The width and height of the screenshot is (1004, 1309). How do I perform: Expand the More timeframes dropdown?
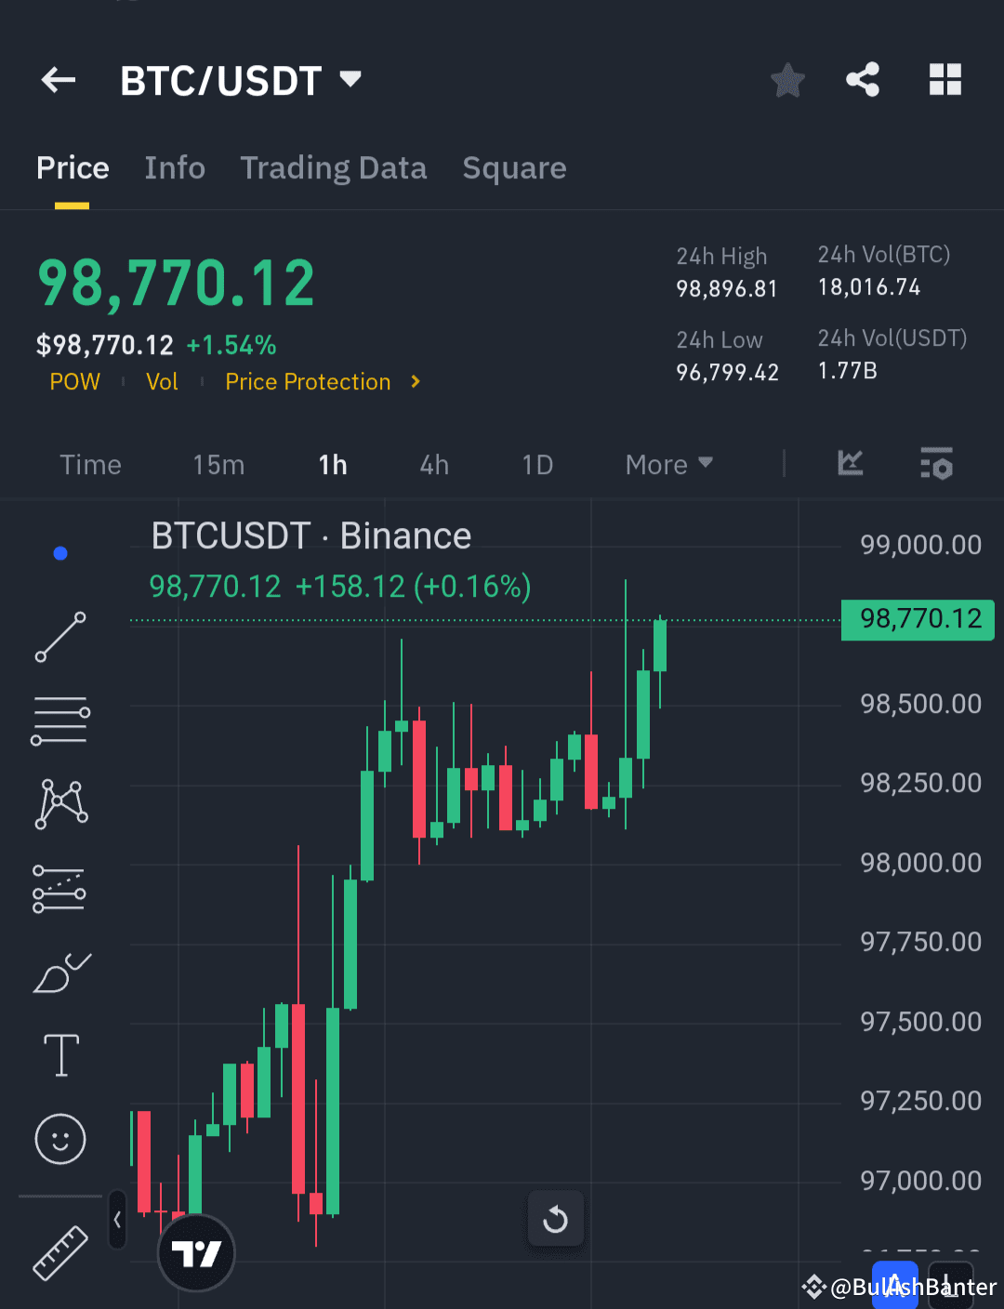pyautogui.click(x=667, y=464)
